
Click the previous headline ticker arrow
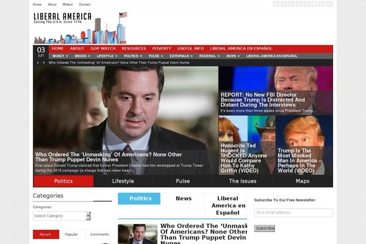point(38,63)
